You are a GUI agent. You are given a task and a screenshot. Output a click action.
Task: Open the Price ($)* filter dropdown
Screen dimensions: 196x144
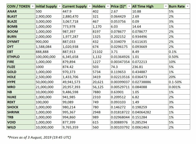(129, 6)
